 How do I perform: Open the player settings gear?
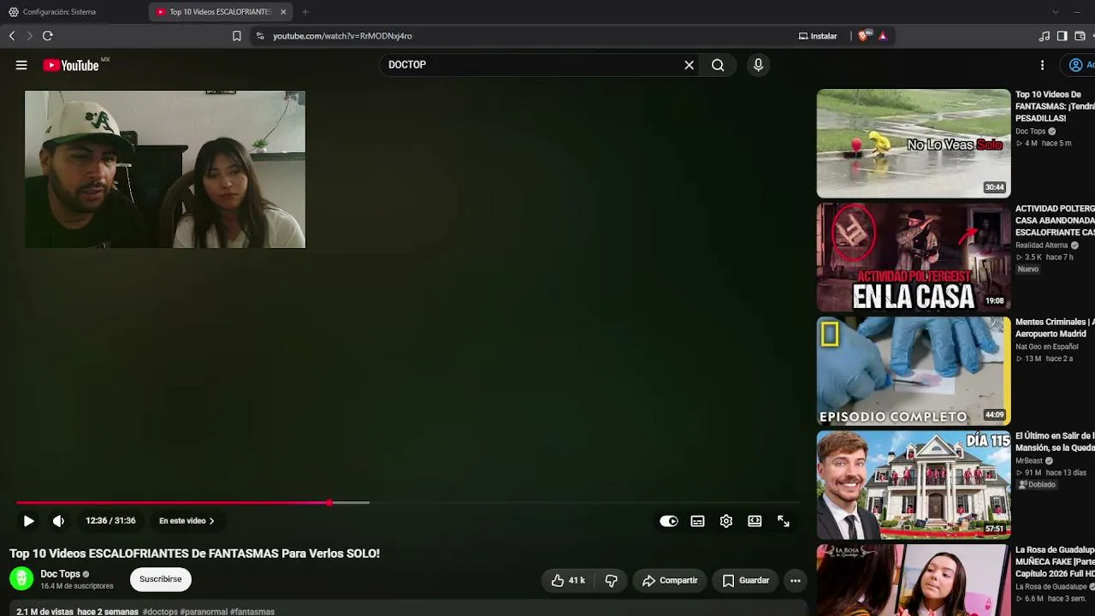click(726, 521)
